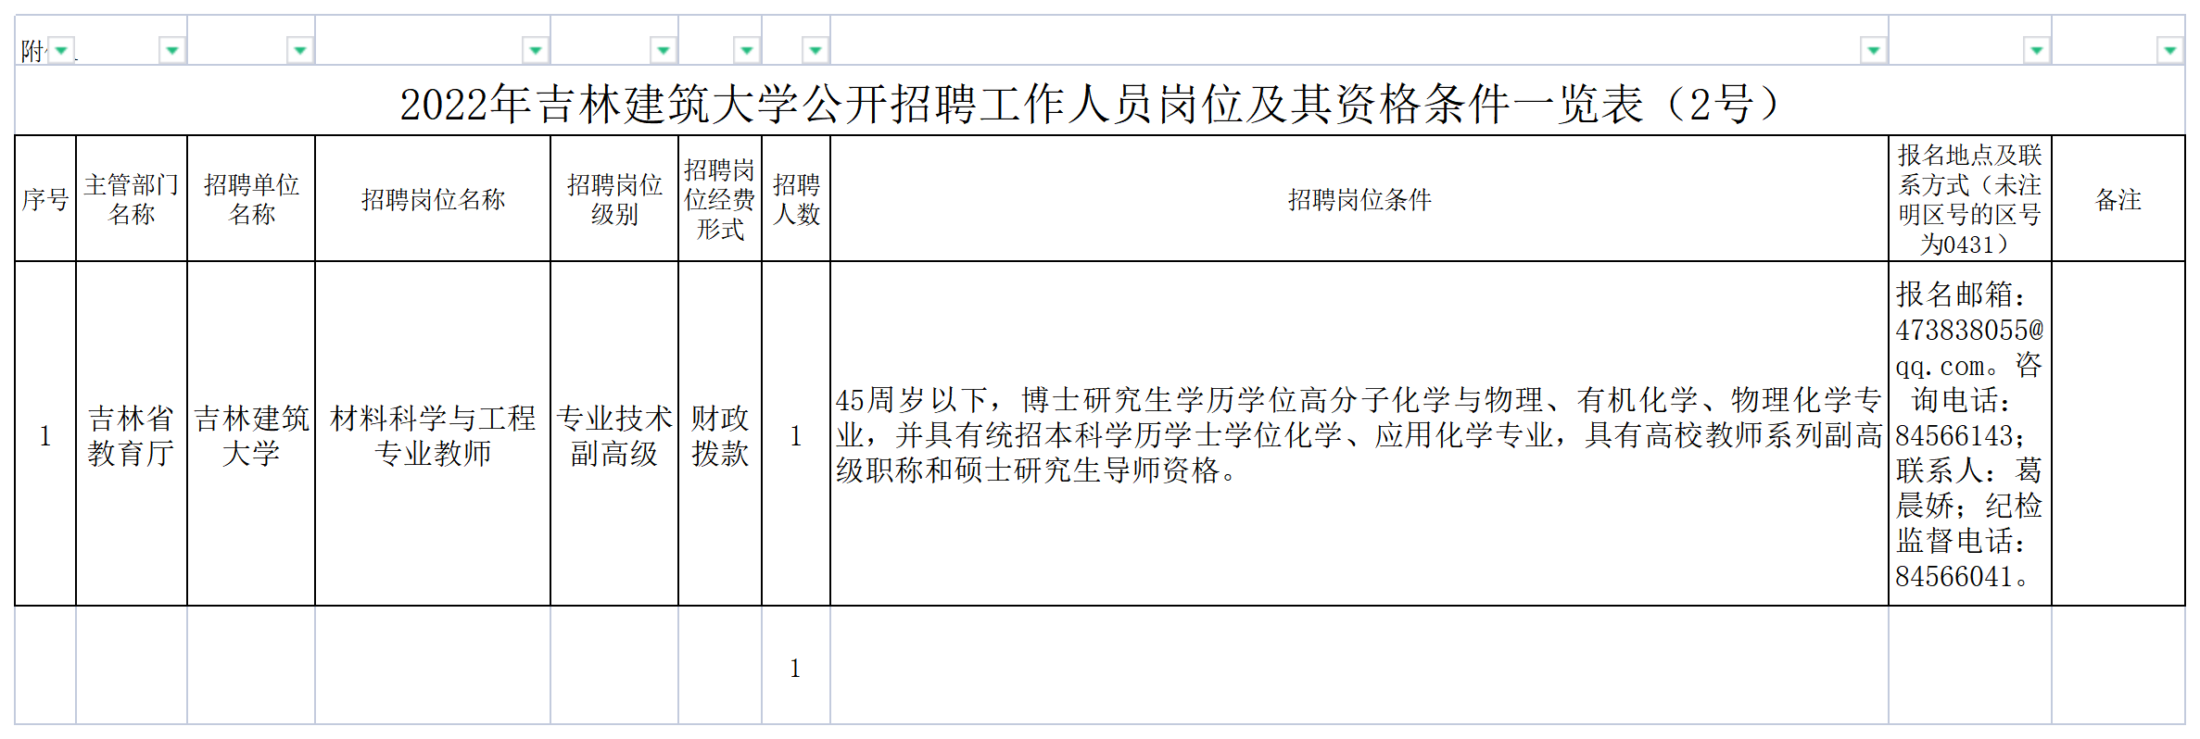Open the filter dropdown above 招聘人数 column

pos(816,50)
